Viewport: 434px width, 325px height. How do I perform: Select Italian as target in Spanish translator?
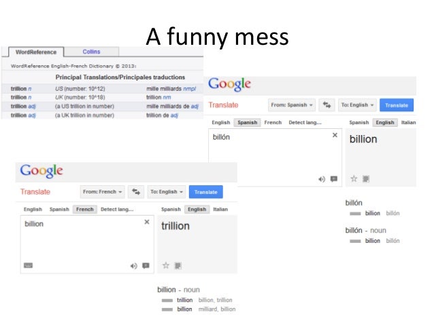pyautogui.click(x=408, y=122)
